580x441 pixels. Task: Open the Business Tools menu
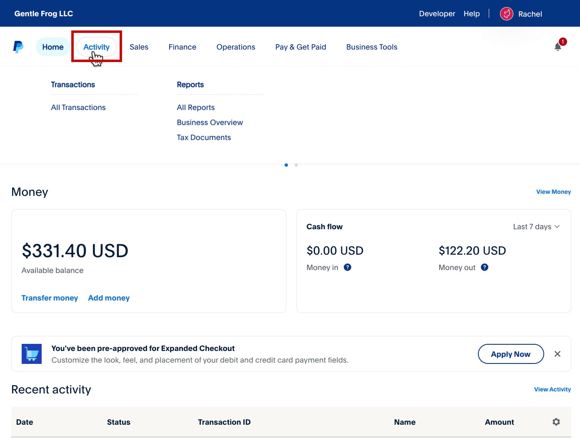(372, 47)
